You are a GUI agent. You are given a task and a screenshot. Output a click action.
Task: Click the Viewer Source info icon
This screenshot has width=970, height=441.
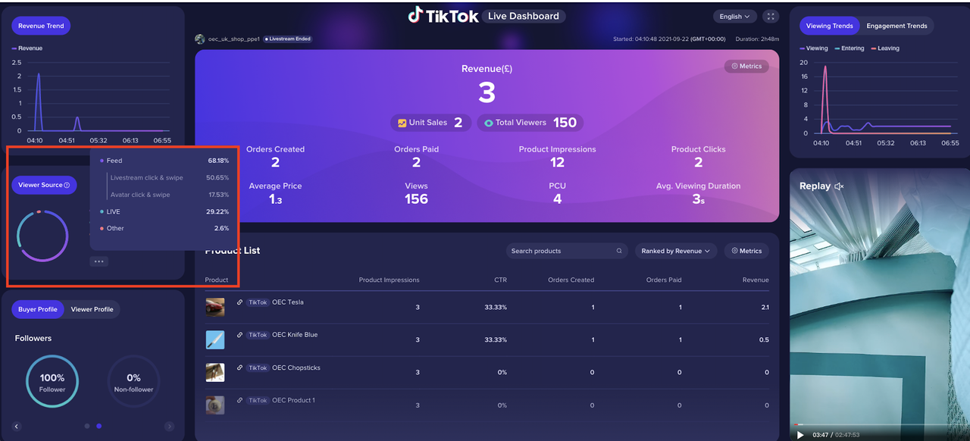[67, 185]
